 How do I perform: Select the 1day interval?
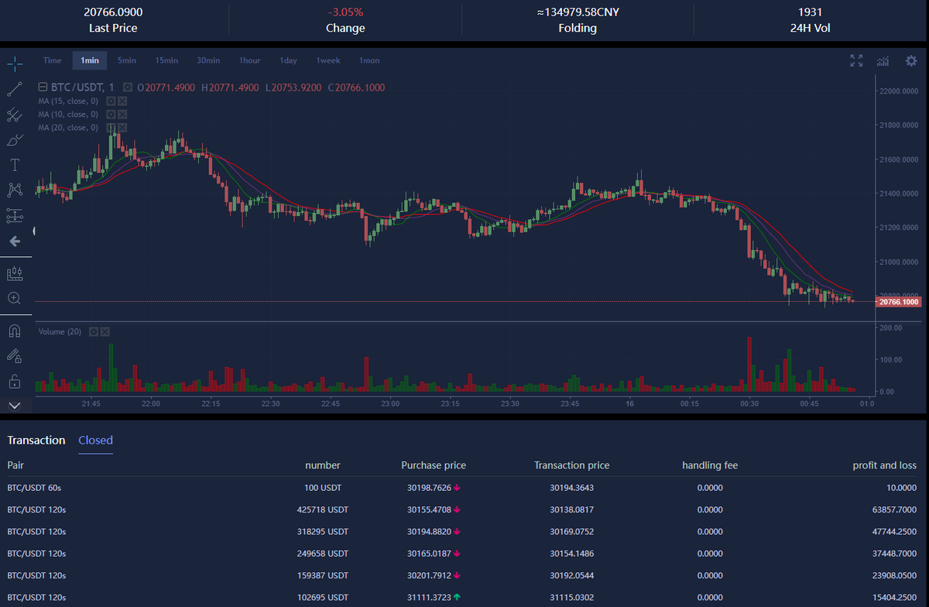click(289, 60)
